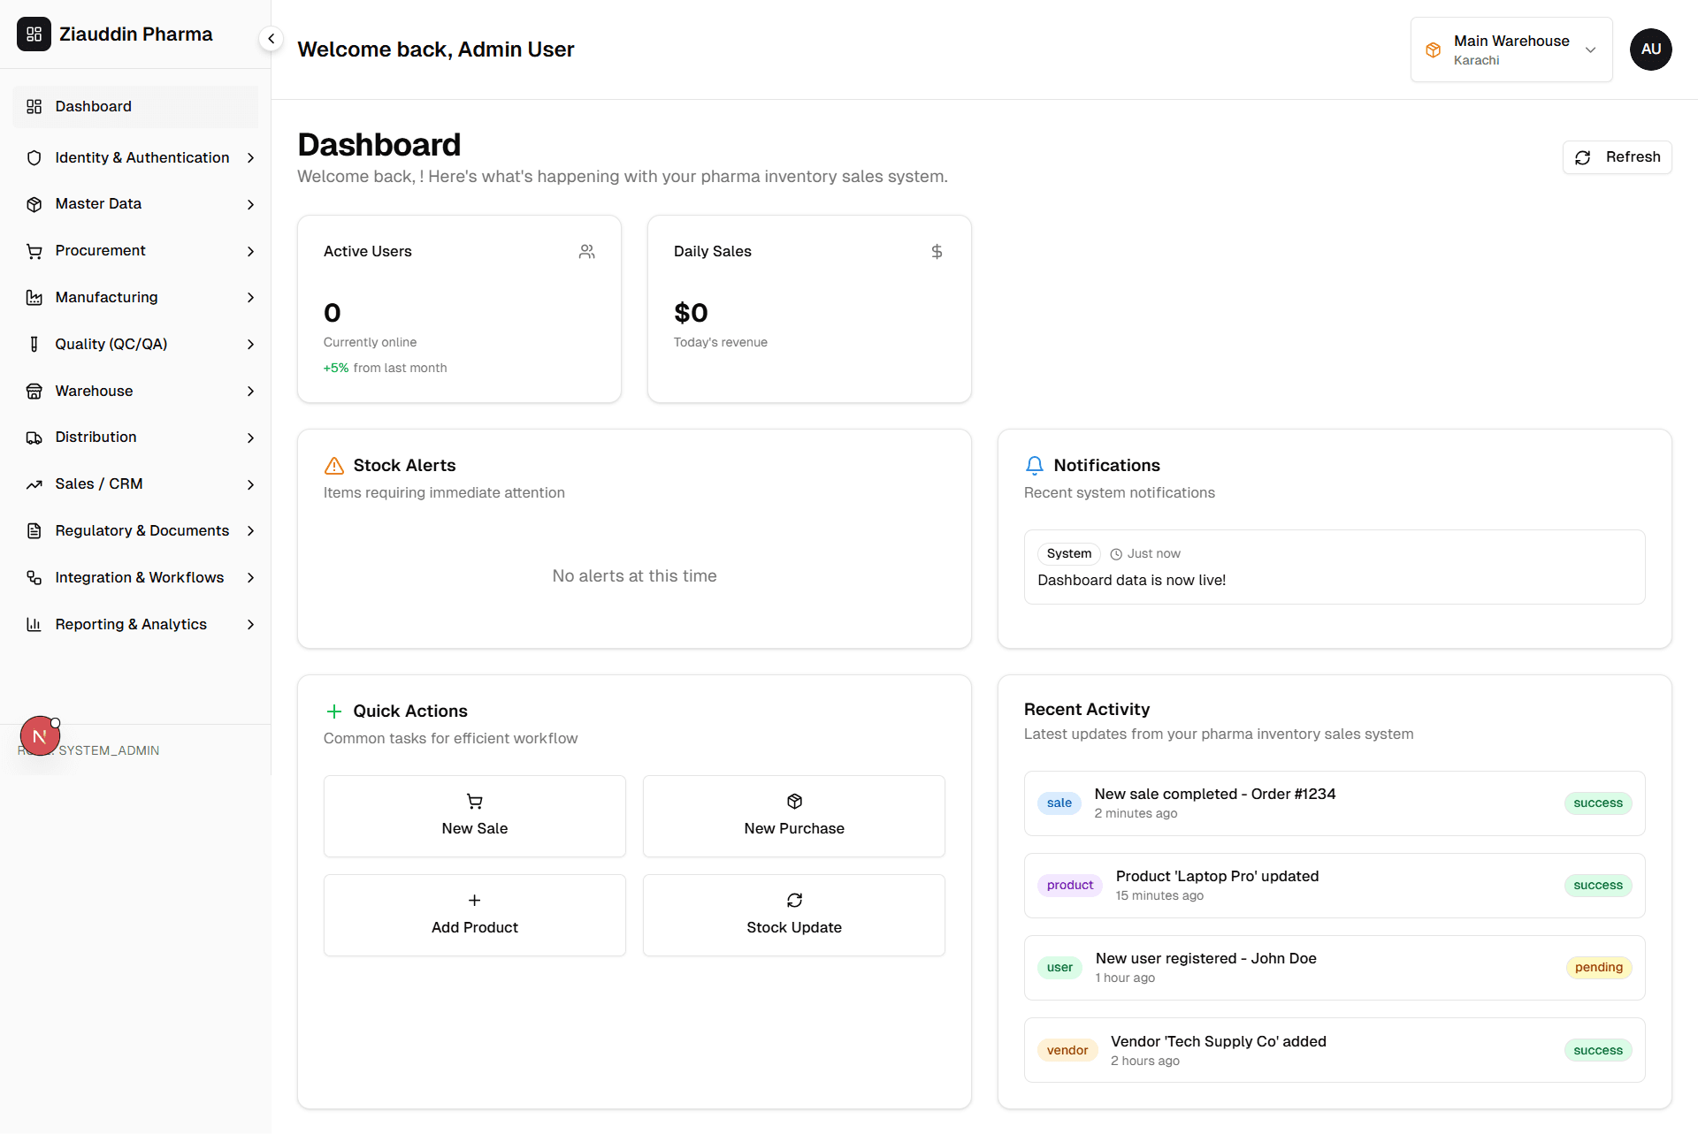Screen dimensions: 1698x1134
Task: Click the New Sale quick action
Action: pos(475,816)
